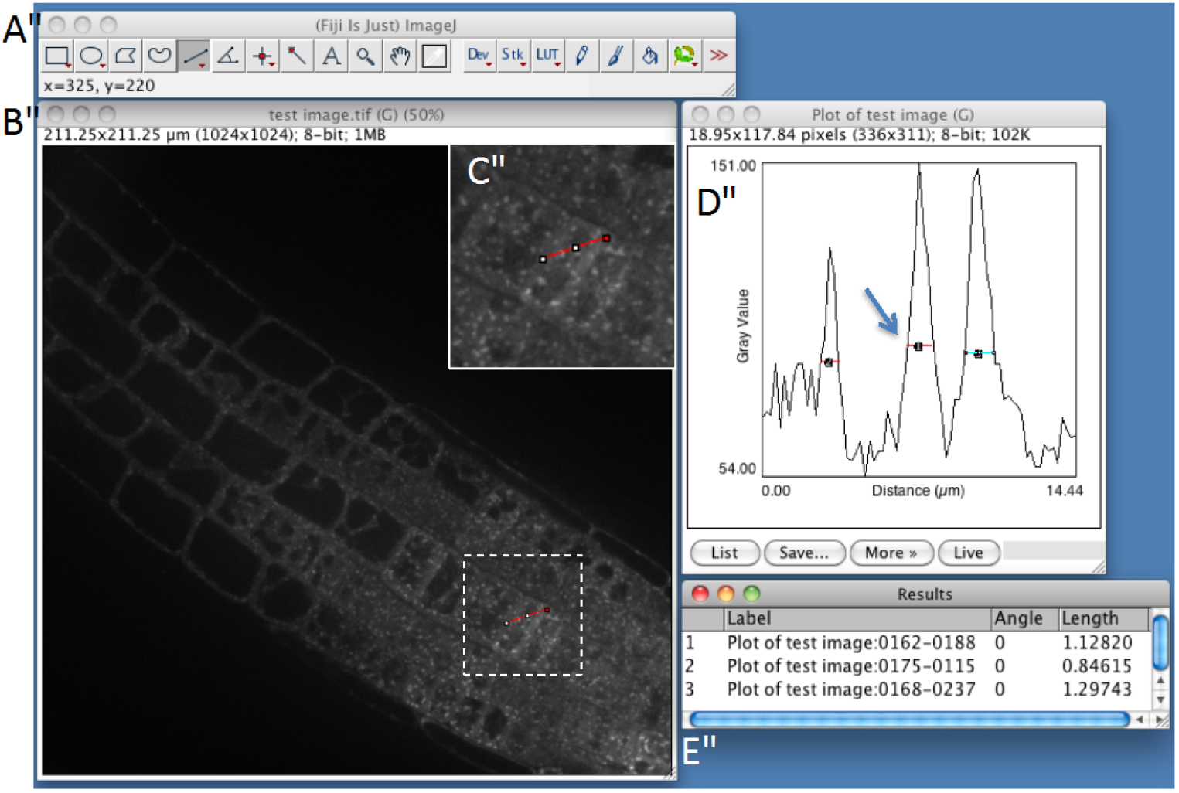Click the List button in plot window

724,553
